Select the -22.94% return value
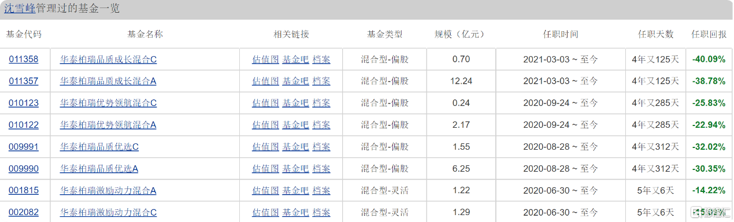734x222 pixels. coord(709,125)
